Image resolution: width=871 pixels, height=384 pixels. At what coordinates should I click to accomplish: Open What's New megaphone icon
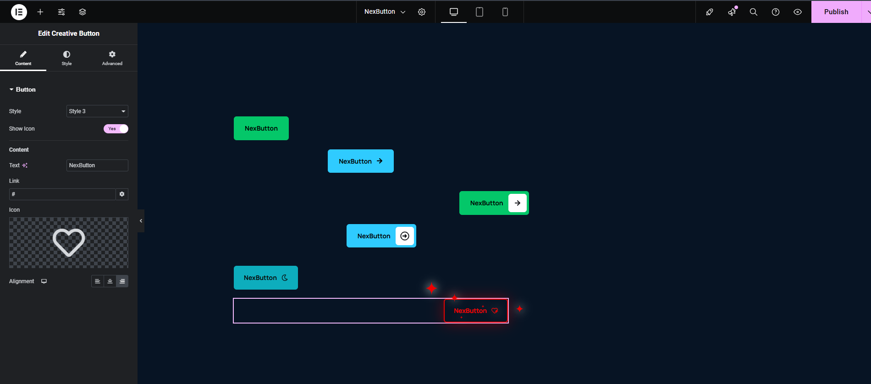732,12
